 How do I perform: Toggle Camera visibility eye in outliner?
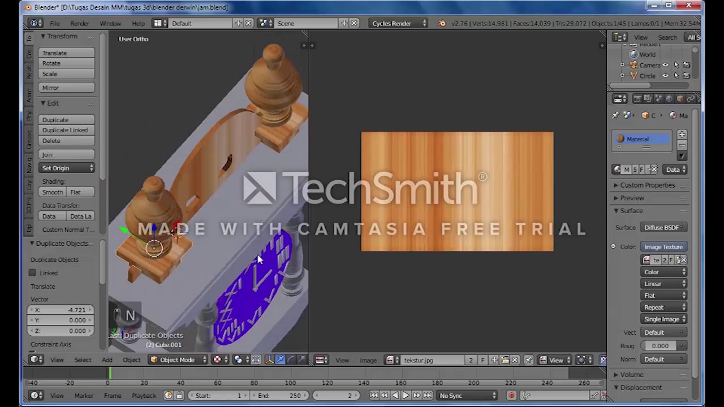[665, 65]
